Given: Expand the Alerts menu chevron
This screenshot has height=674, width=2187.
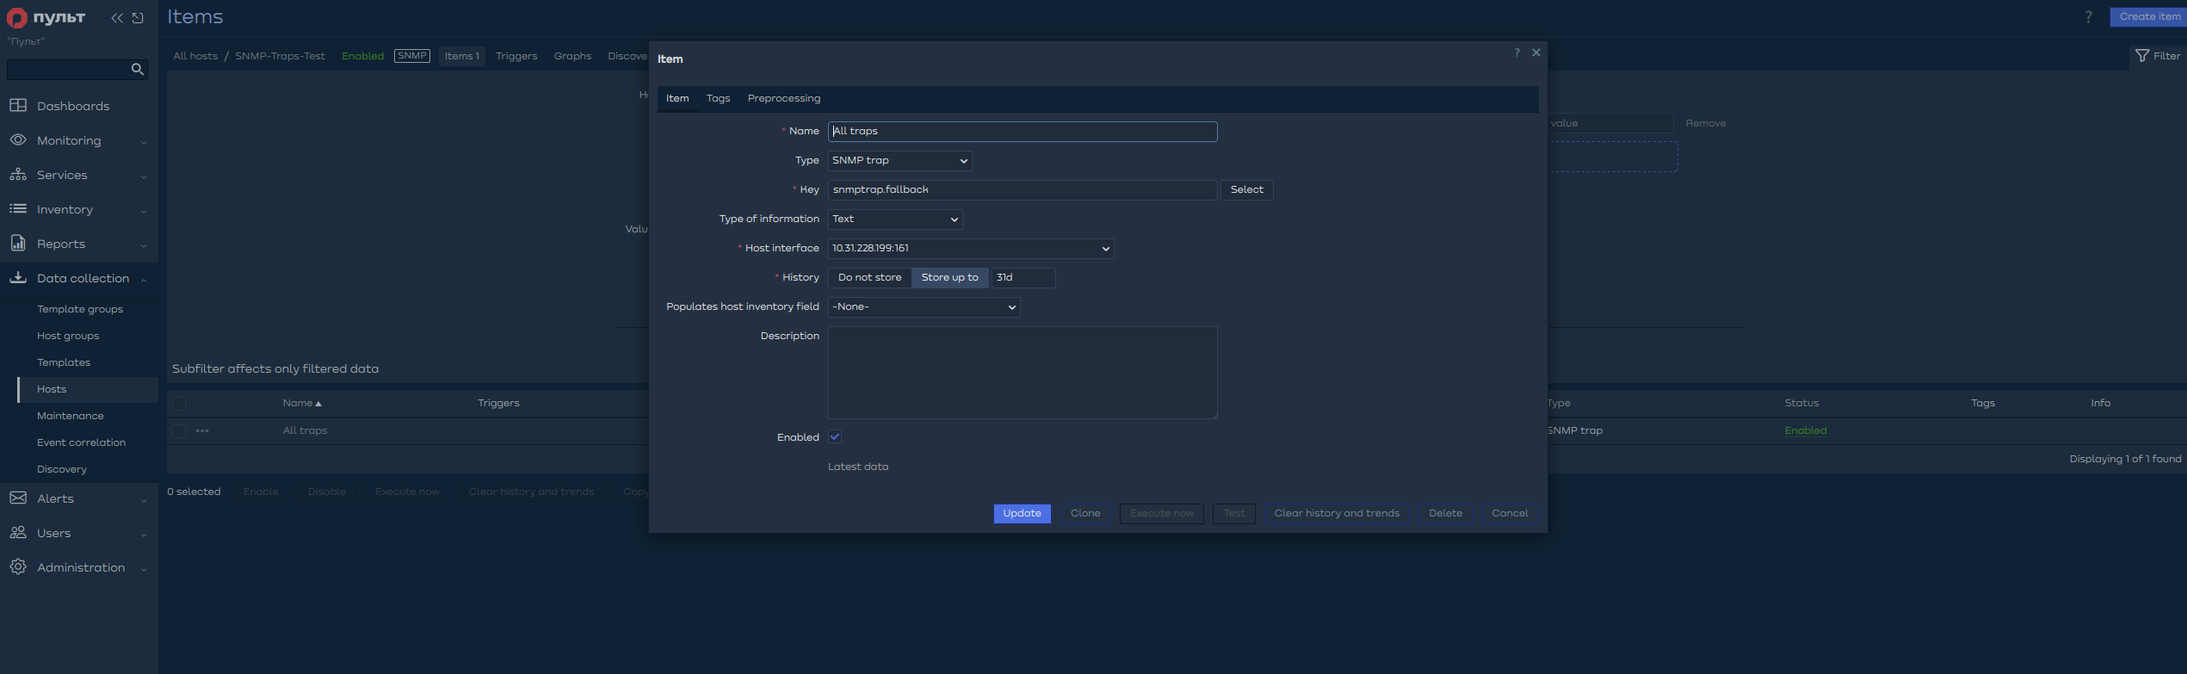Looking at the screenshot, I should click(144, 500).
